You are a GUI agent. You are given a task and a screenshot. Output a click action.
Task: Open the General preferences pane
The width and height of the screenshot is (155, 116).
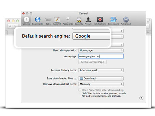26,21
